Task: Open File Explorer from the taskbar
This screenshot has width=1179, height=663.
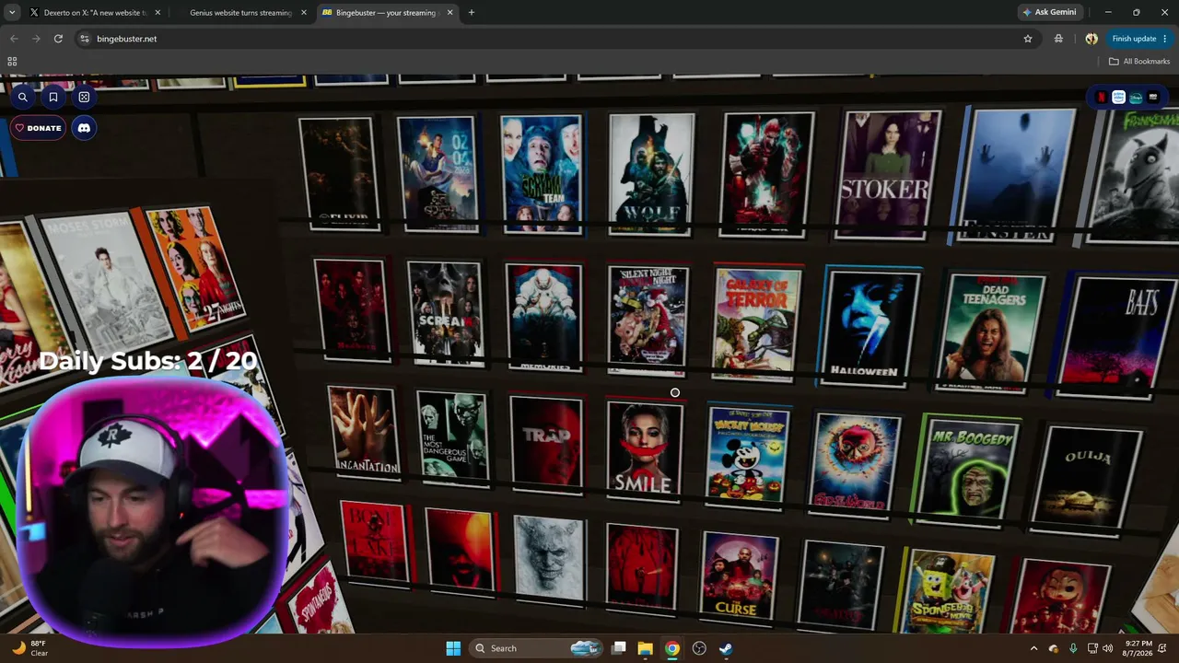Action: [x=646, y=648]
